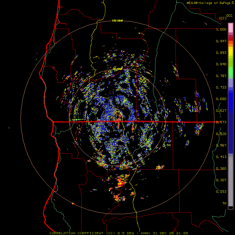Click the 100 NMI range ring label
The width and height of the screenshot is (235, 235).
tap(117, 21)
